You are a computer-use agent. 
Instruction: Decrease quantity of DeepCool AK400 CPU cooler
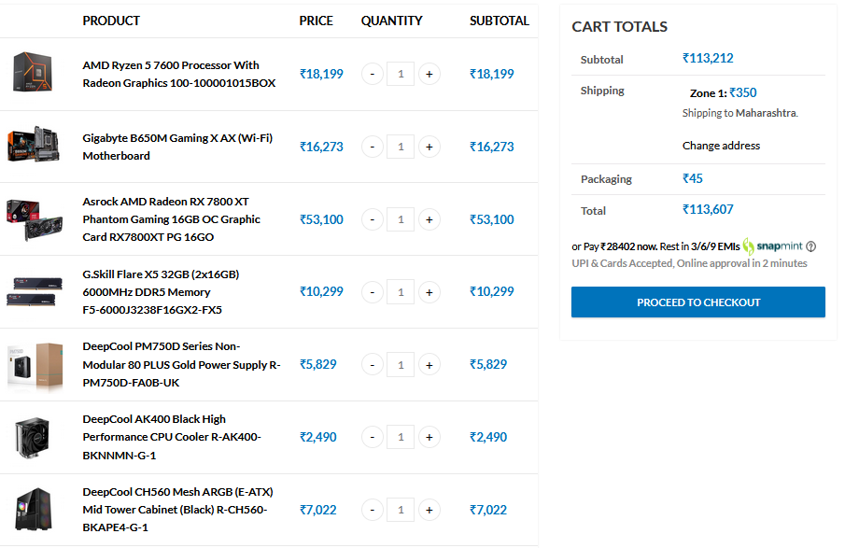click(x=372, y=437)
